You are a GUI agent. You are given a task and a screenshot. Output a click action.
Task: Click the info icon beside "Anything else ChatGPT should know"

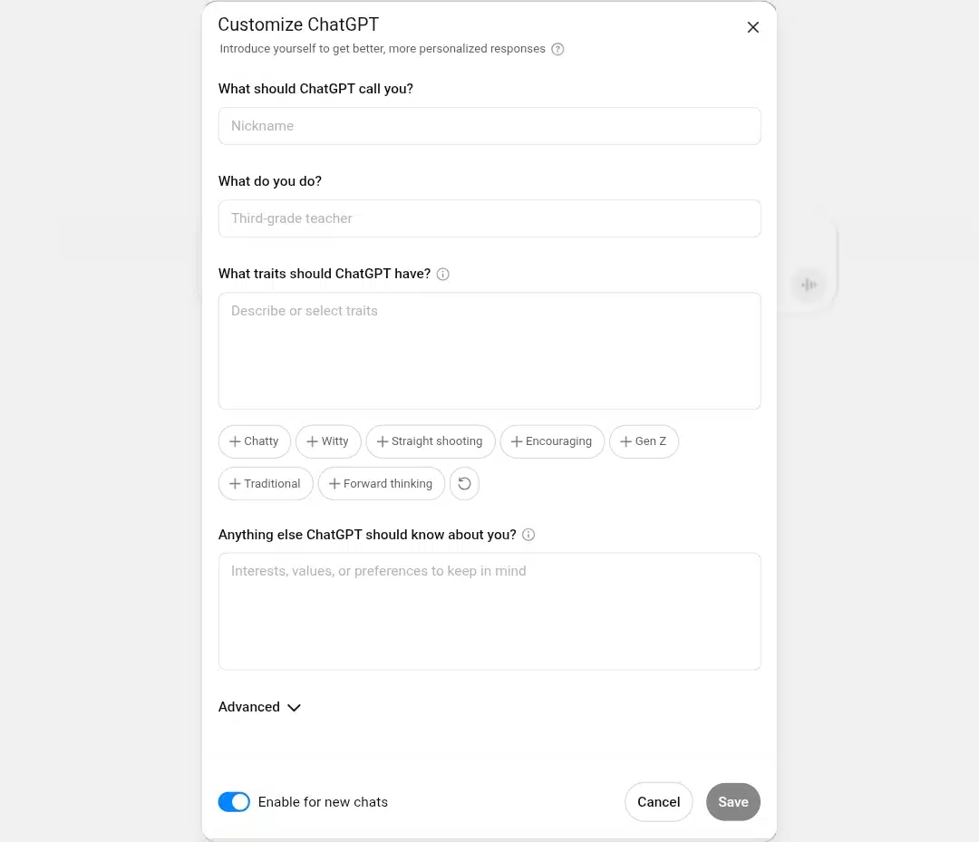(x=528, y=535)
